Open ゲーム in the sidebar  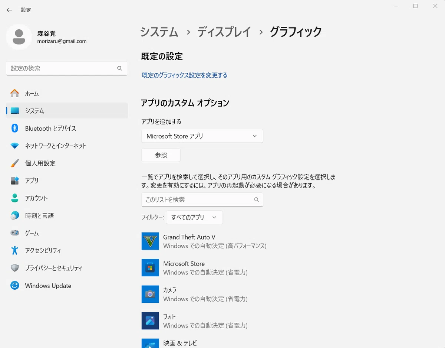coord(67,233)
